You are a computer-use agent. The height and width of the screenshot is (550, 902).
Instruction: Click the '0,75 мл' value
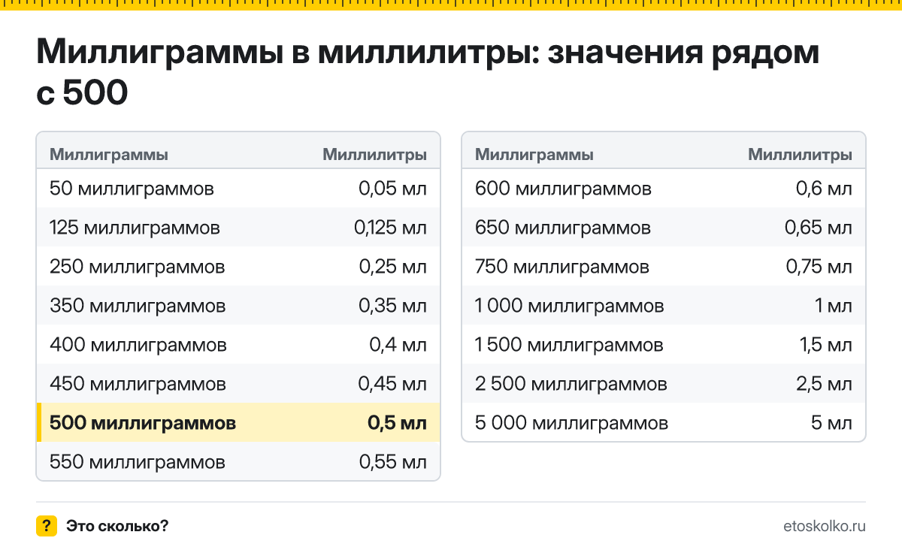coord(819,267)
